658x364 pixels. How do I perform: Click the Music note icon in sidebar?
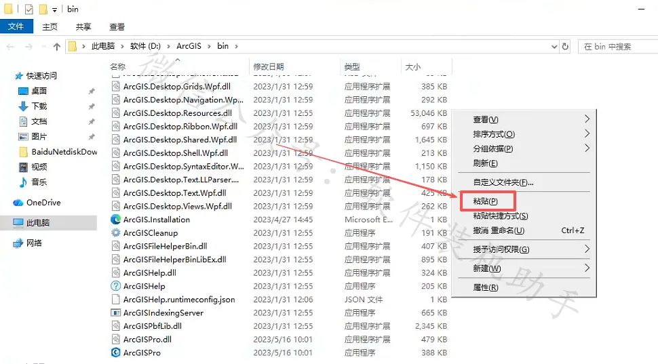[24, 182]
